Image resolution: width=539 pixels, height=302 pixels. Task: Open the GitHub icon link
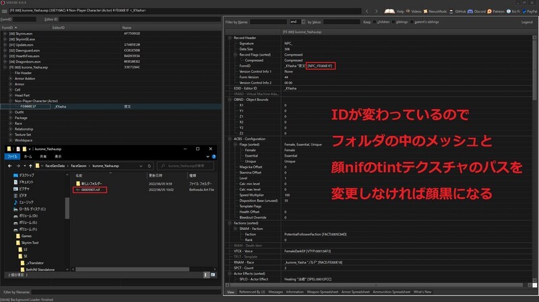pyautogui.click(x=451, y=11)
